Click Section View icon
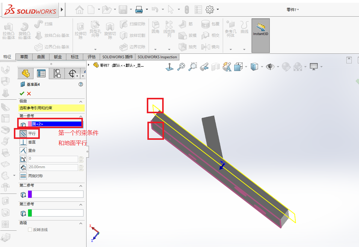 click(215, 67)
